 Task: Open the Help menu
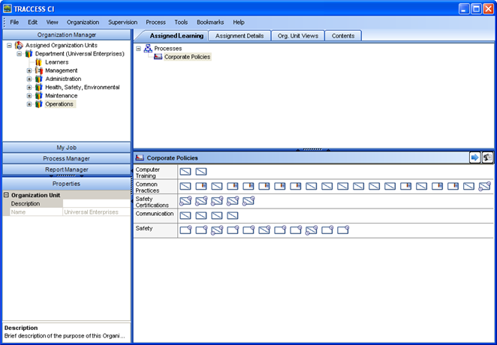point(239,22)
